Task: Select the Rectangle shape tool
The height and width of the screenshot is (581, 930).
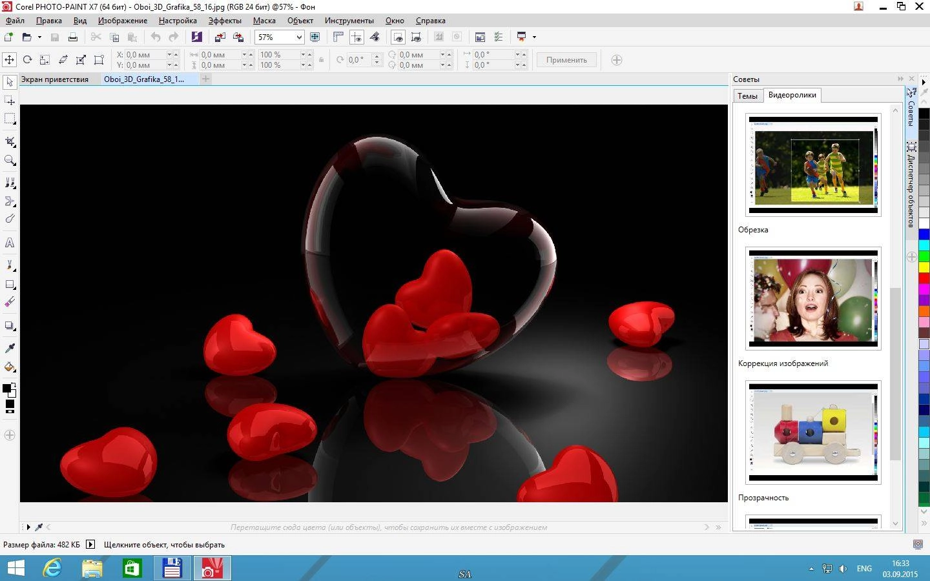Action: [10, 284]
